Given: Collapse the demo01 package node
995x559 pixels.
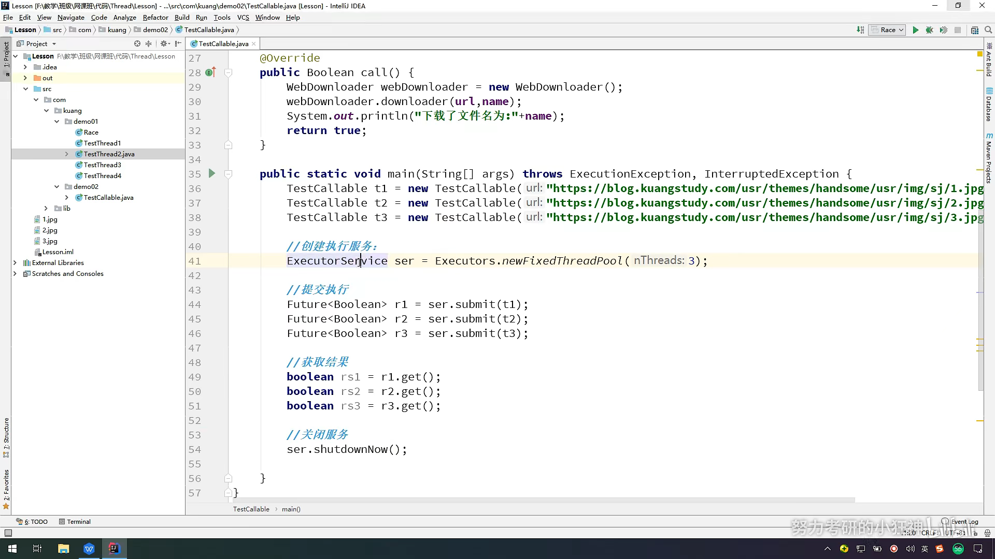Looking at the screenshot, I should coord(57,122).
